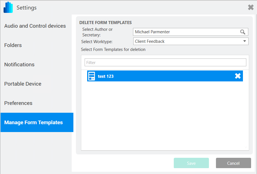Click the Select Worktype dropdown arrow icon
This screenshot has height=174, width=257.
[x=244, y=41]
